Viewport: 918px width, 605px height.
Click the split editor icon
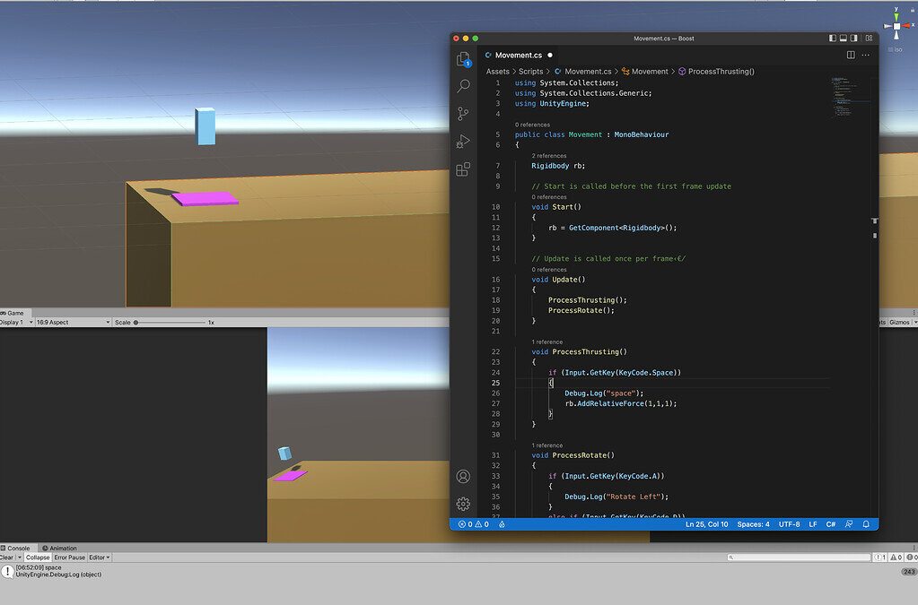[x=849, y=54]
